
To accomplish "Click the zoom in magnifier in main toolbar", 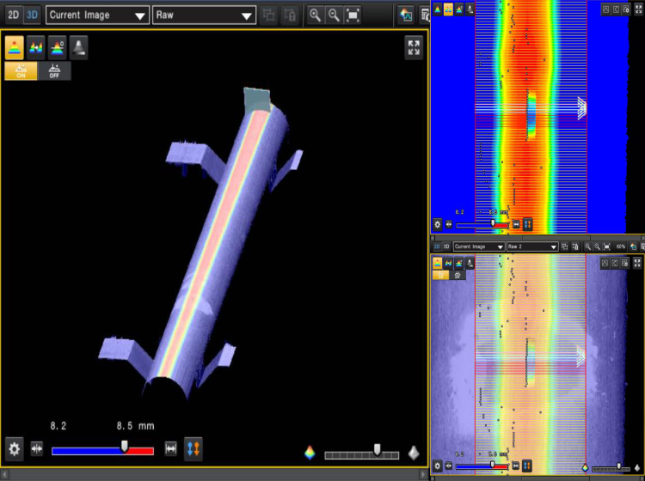I will click(x=316, y=15).
